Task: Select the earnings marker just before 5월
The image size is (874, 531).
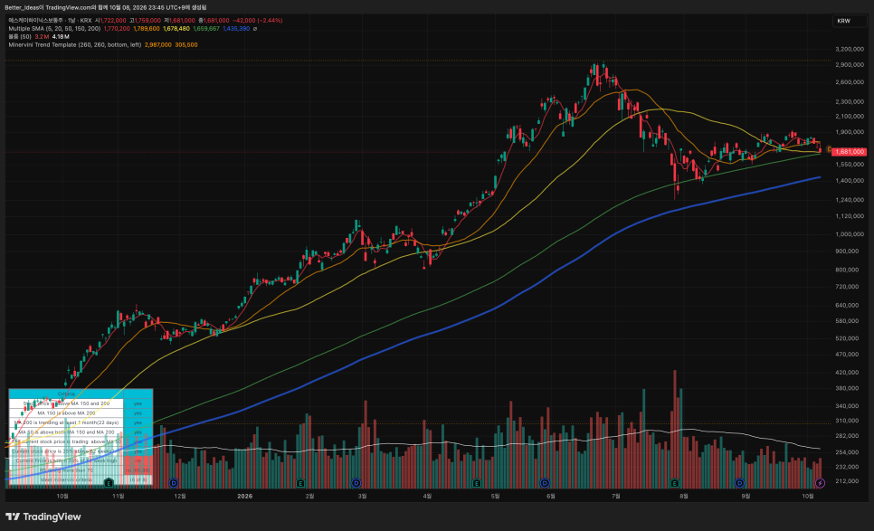Action: pyautogui.click(x=477, y=482)
